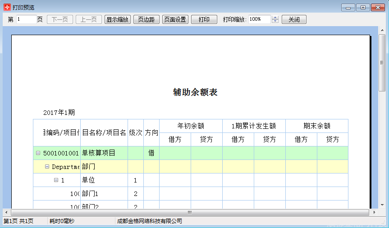This screenshot has width=389, height=228.
Task: Collapse the Department row tree node
Action: pos(47,167)
